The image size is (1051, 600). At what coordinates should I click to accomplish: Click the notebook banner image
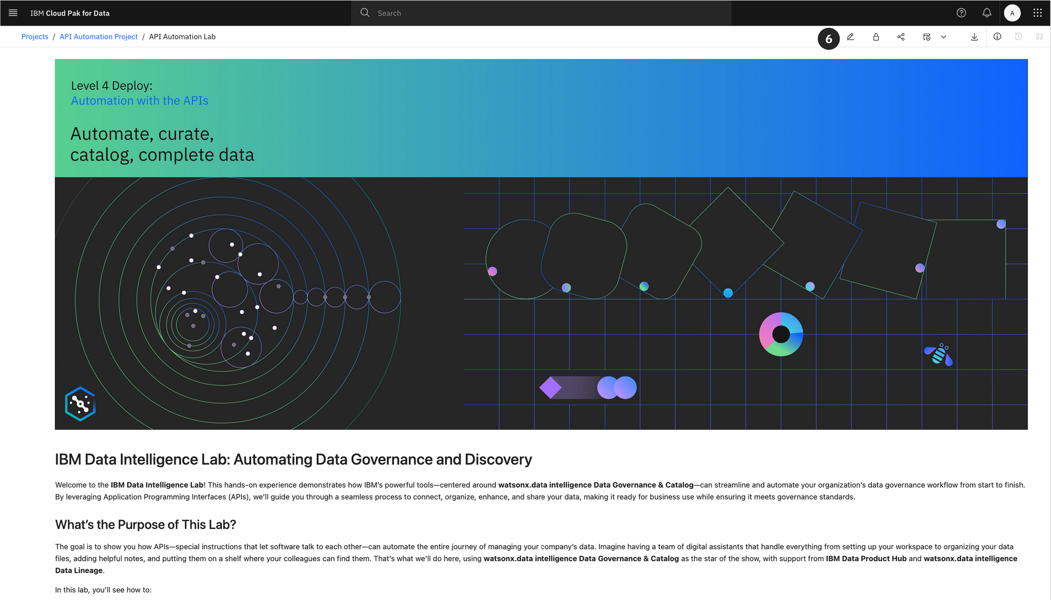[541, 244]
